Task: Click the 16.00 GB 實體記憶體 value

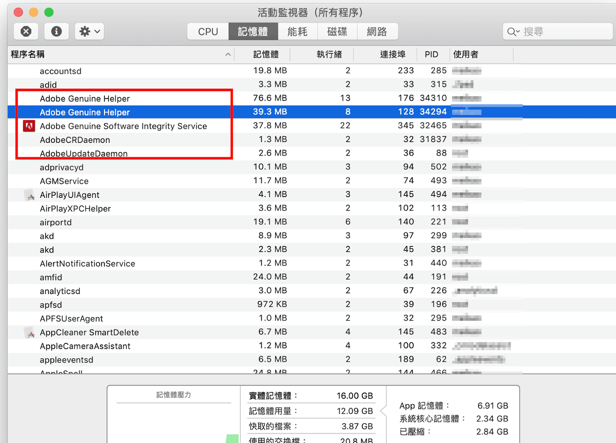Action: pyautogui.click(x=355, y=396)
